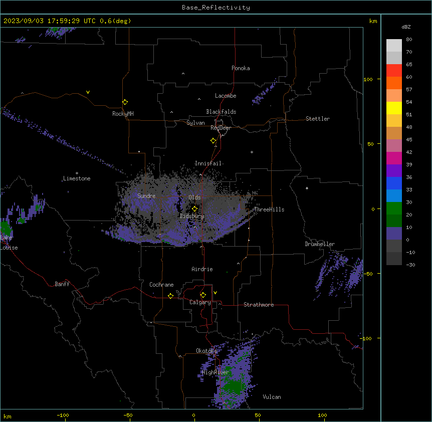Click the white plus marker west of Drumheller
Viewport: 432px width, 422px height.
tap(307, 188)
